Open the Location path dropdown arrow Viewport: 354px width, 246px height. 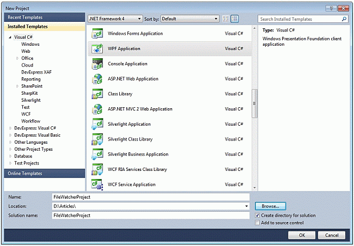point(246,206)
